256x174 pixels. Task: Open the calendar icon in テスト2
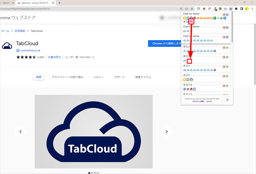[x=195, y=89]
